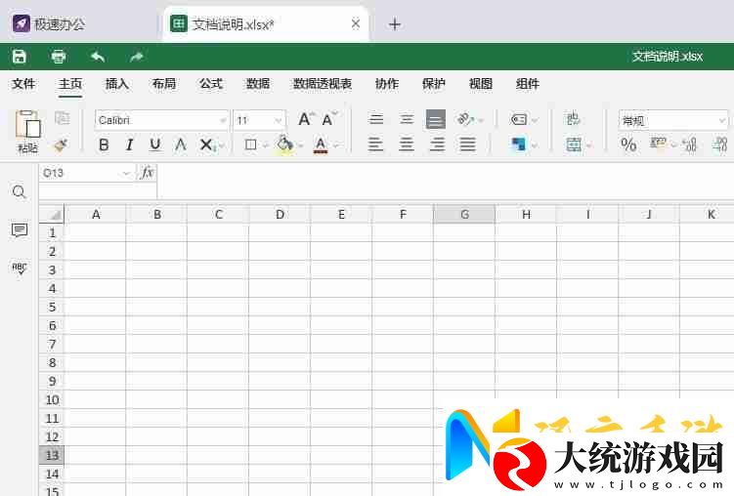Apply fill color paint bucket swatch
The height and width of the screenshot is (496, 734).
(284, 144)
